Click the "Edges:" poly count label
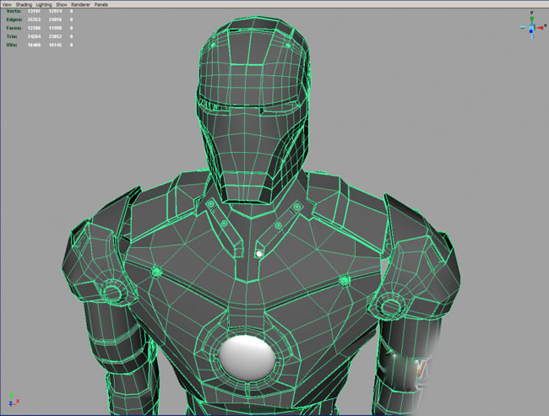The width and height of the screenshot is (549, 416). (14, 19)
